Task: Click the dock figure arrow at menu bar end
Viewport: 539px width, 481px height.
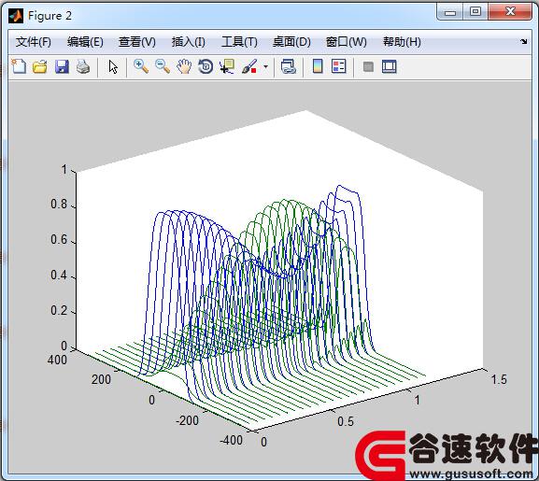Action: pyautogui.click(x=523, y=42)
